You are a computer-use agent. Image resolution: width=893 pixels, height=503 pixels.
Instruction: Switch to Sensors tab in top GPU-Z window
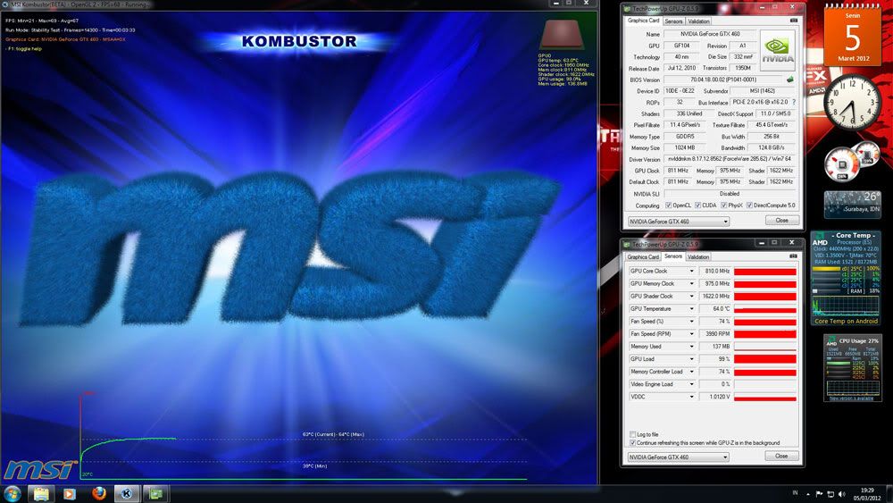click(x=673, y=21)
